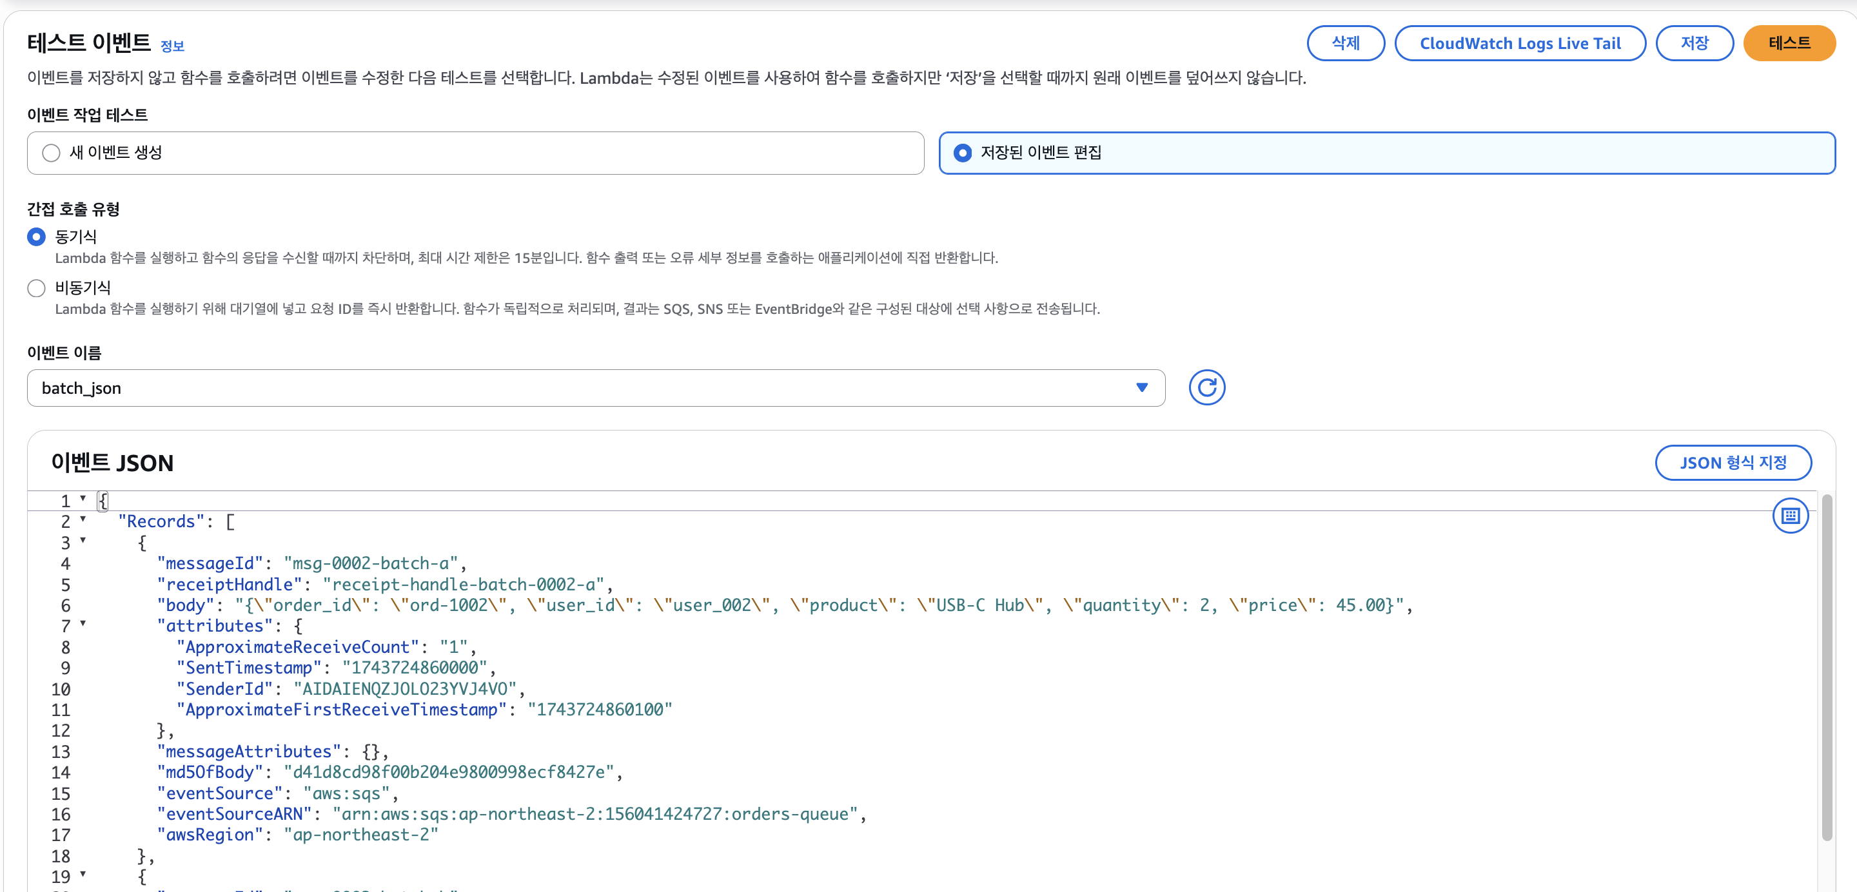Choose 동기식 invocation type
This screenshot has height=892, width=1857.
tap(36, 237)
